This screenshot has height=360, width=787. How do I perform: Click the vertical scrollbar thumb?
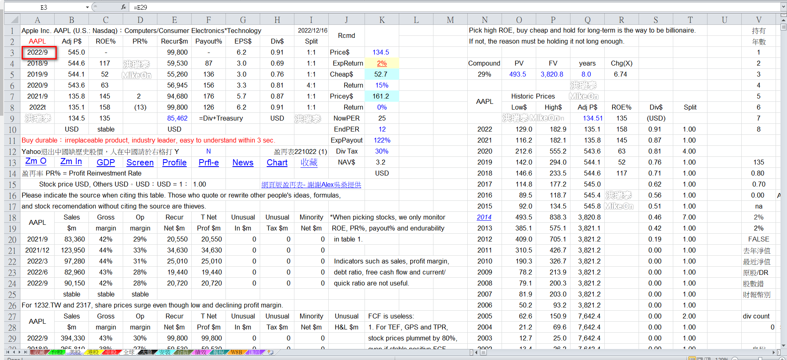[783, 27]
